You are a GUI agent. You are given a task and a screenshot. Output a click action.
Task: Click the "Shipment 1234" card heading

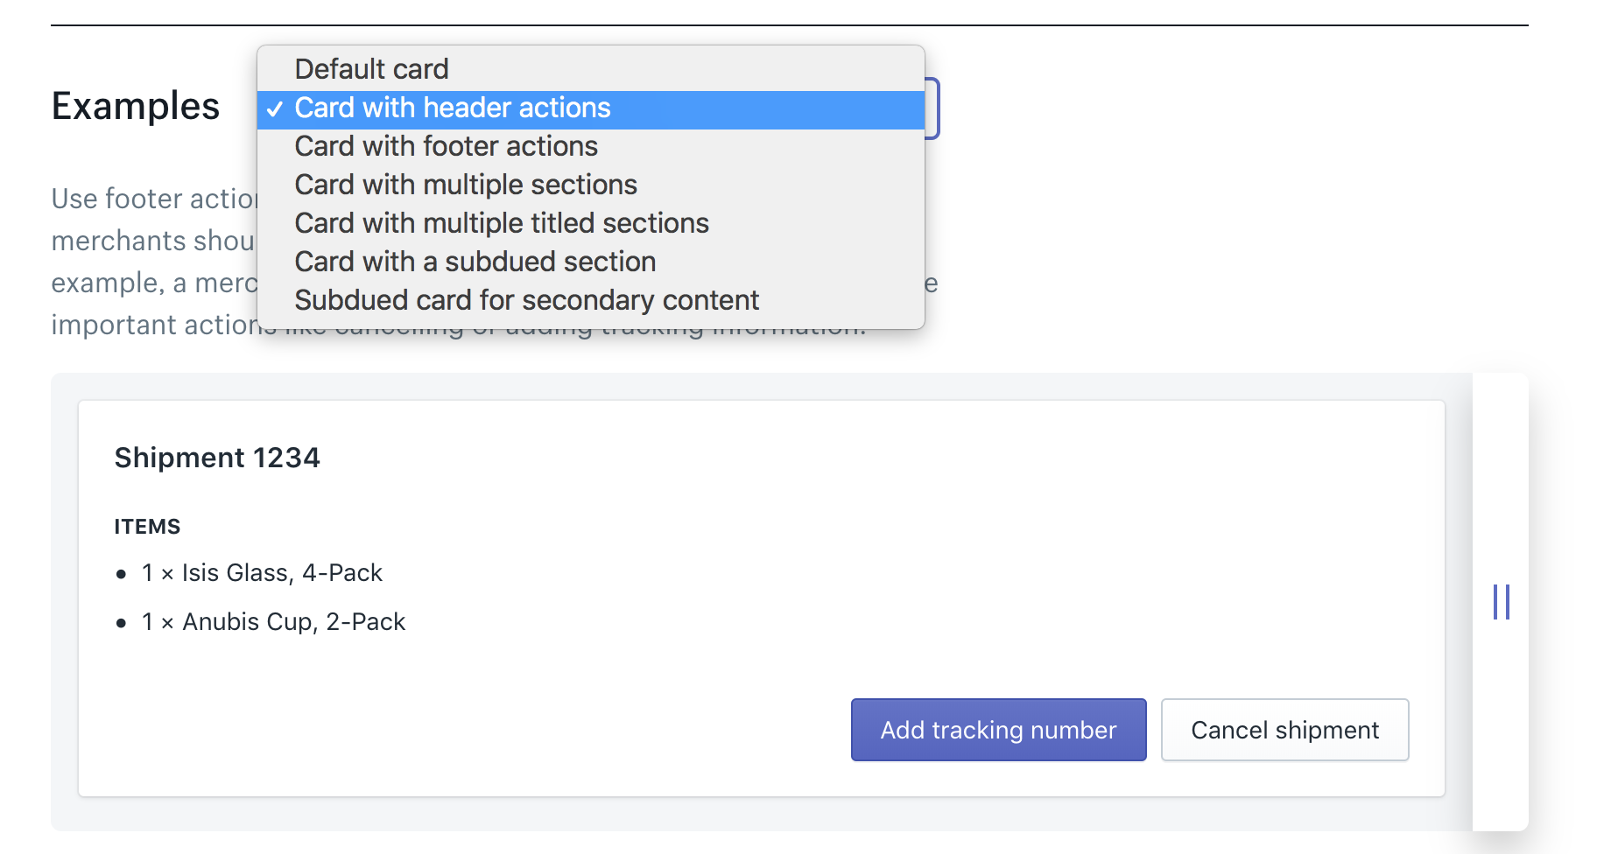217,457
